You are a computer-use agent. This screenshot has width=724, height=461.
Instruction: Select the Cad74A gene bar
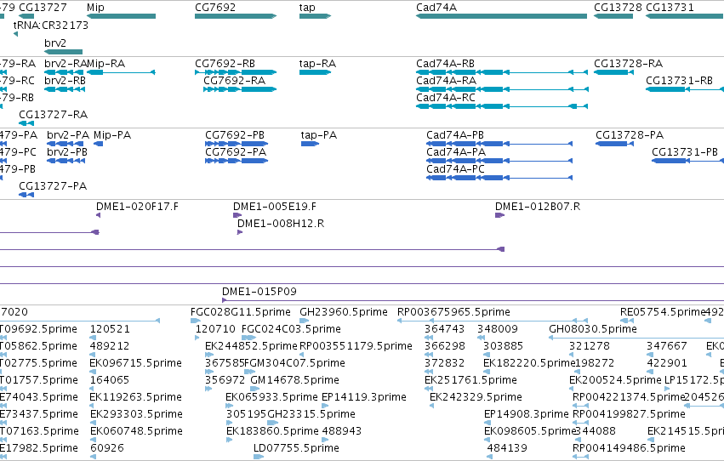501,16
